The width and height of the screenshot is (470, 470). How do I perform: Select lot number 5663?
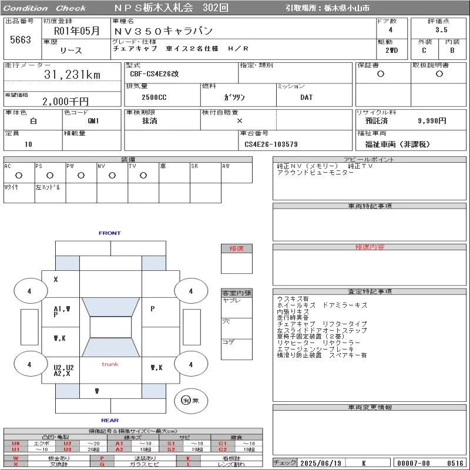click(x=21, y=39)
